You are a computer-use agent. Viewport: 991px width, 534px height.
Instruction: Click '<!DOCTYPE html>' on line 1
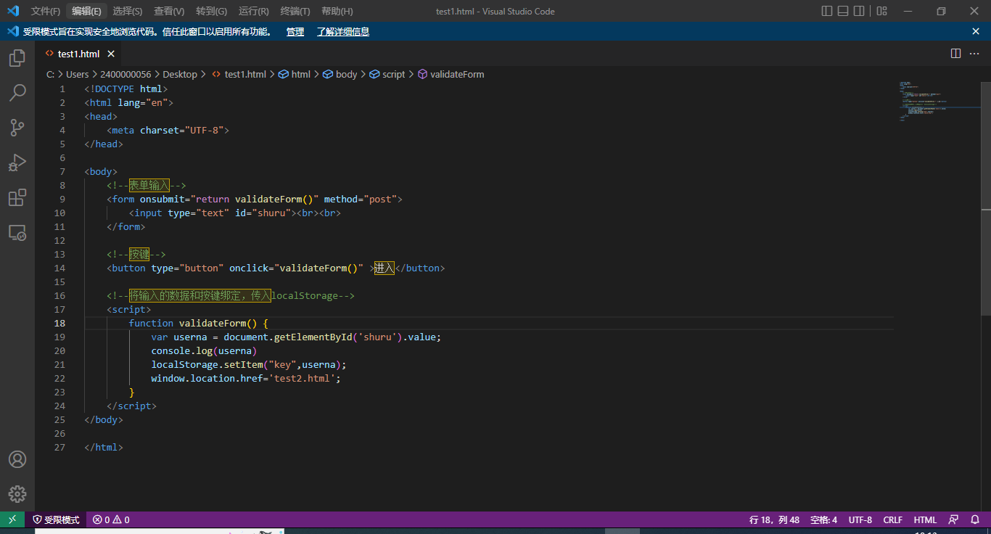pyautogui.click(x=126, y=89)
